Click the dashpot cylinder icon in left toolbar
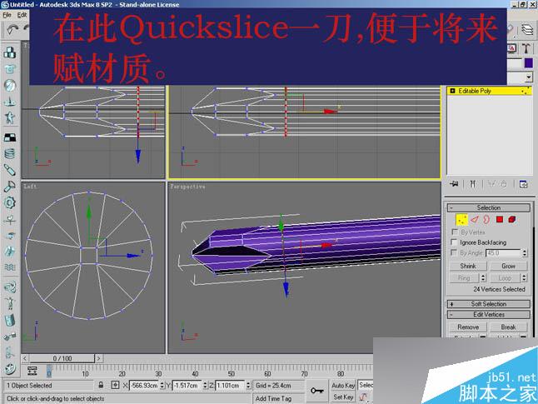The image size is (538, 404). coord(10,170)
